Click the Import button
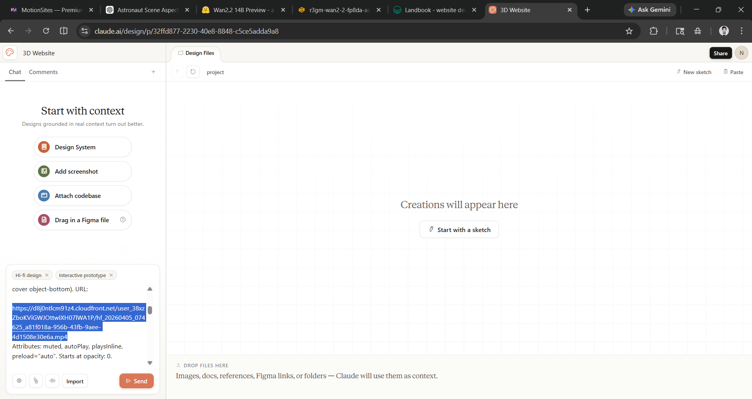Screen dimensions: 752x399 pyautogui.click(x=75, y=381)
